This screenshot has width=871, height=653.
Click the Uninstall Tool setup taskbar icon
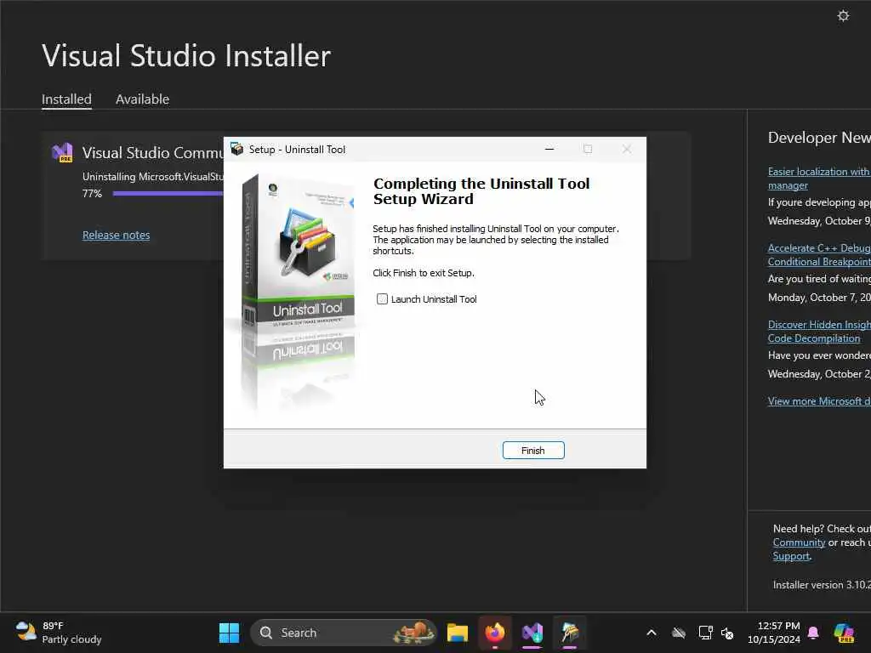tap(570, 633)
